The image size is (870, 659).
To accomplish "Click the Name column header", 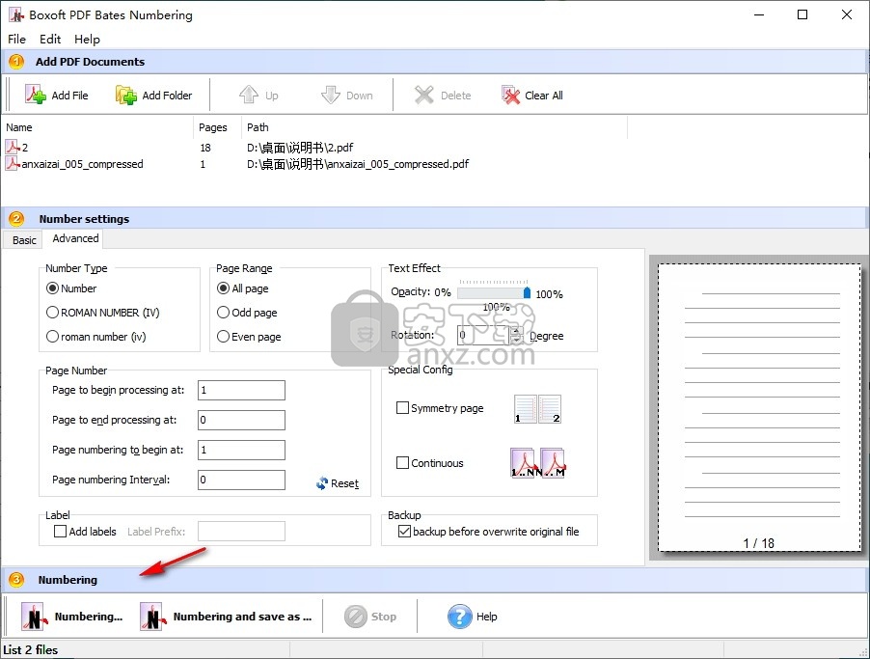I will (97, 127).
